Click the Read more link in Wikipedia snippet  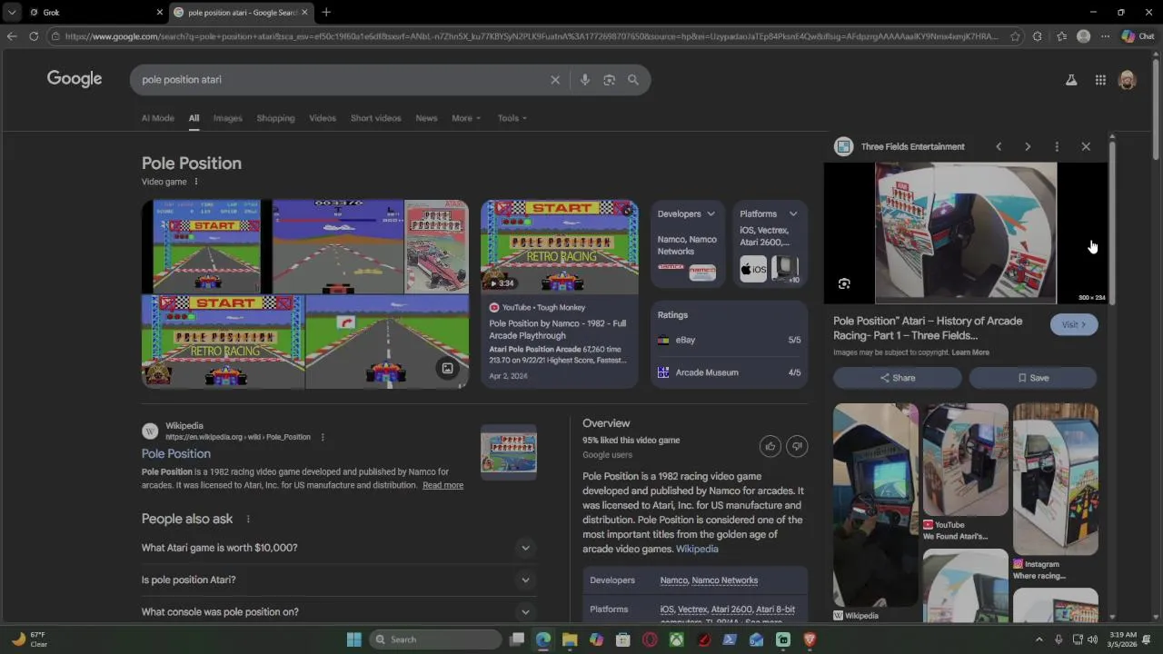(x=442, y=485)
